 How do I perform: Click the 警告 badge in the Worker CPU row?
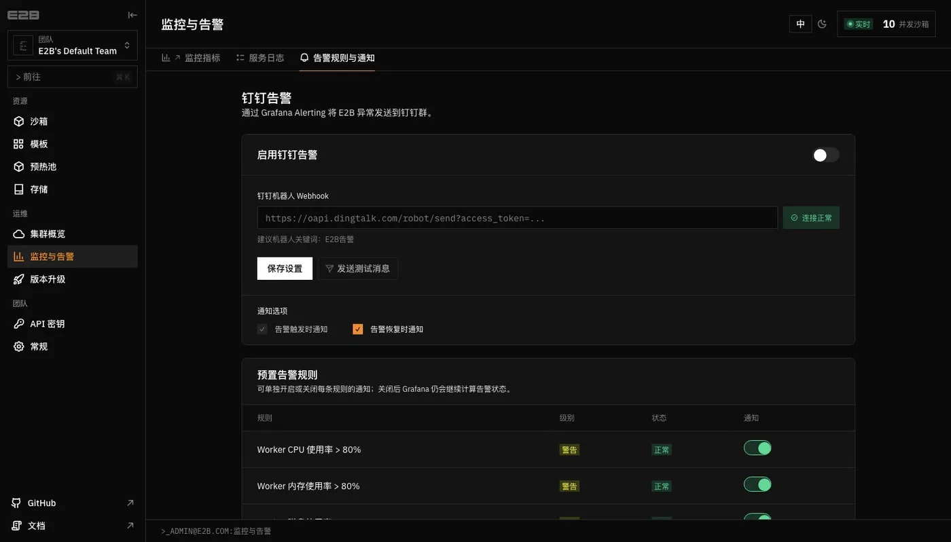point(569,450)
